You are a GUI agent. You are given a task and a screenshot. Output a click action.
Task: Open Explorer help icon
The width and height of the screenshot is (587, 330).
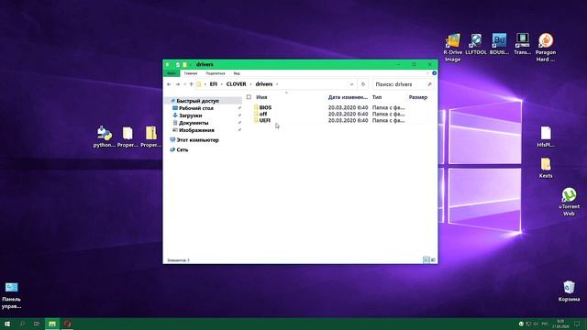click(x=434, y=73)
